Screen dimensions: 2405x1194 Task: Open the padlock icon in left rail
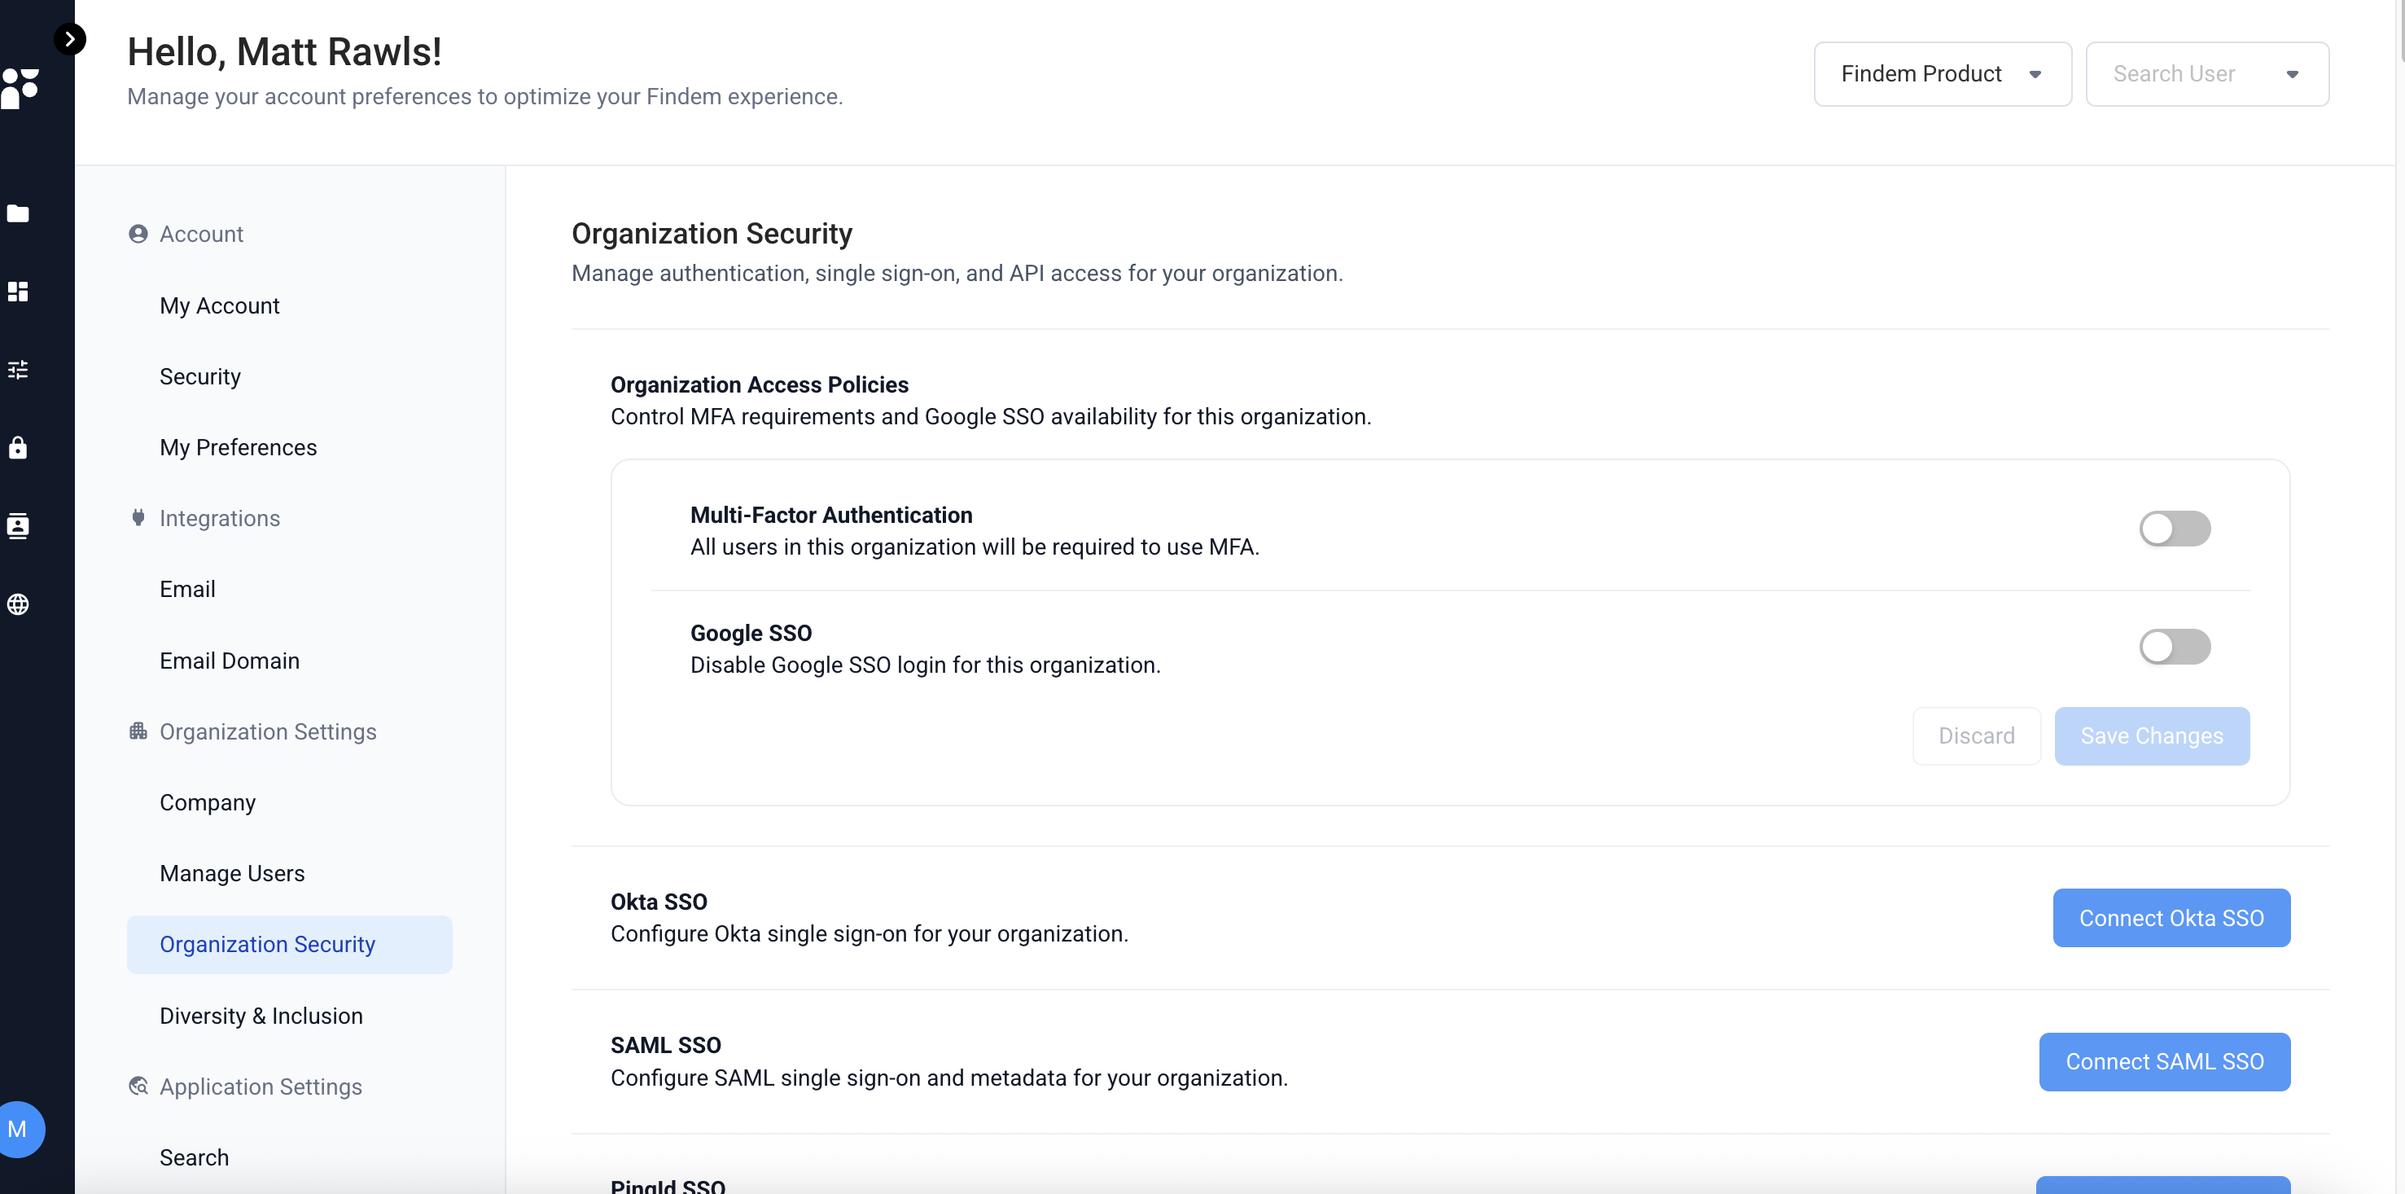click(18, 447)
